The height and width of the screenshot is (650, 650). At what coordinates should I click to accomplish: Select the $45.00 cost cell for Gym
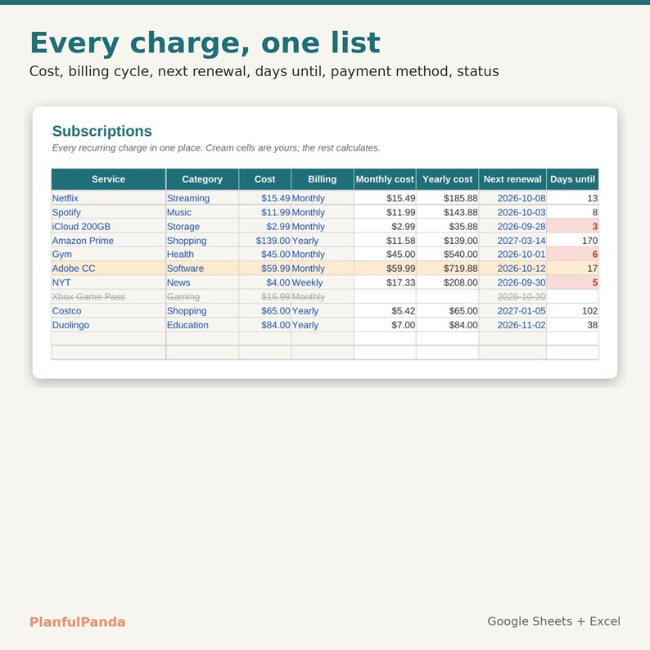(x=265, y=254)
